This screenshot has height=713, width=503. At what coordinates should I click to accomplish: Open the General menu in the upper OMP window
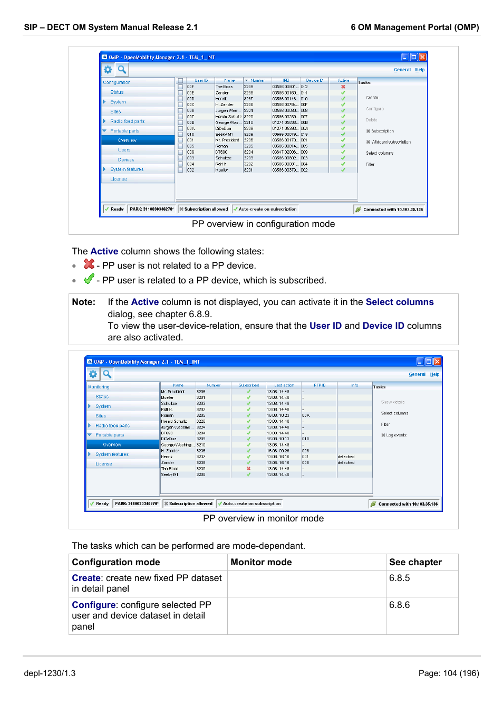[402, 70]
